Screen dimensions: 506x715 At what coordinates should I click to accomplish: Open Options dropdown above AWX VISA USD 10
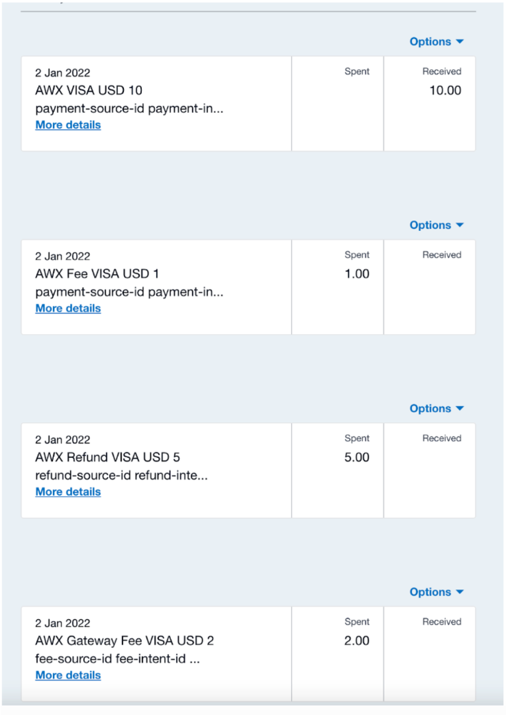tap(436, 42)
